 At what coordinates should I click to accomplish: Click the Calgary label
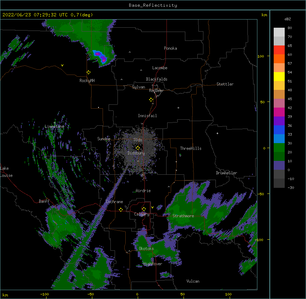(142, 214)
